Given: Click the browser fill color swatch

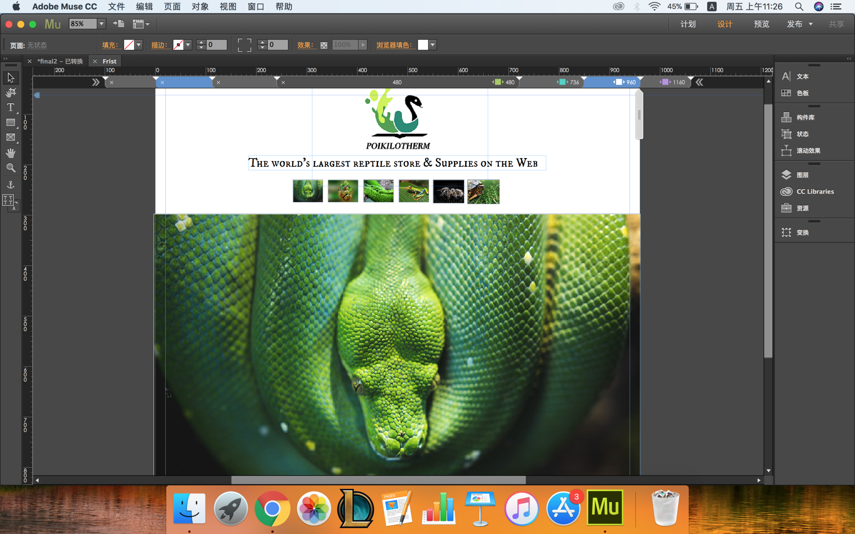Looking at the screenshot, I should [423, 45].
